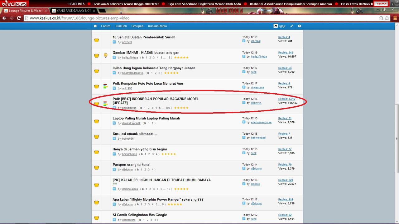Screen dimensions: 399x224
Task: Jump to page 18 of Gambar MAHAR thread
Action: click(169, 58)
